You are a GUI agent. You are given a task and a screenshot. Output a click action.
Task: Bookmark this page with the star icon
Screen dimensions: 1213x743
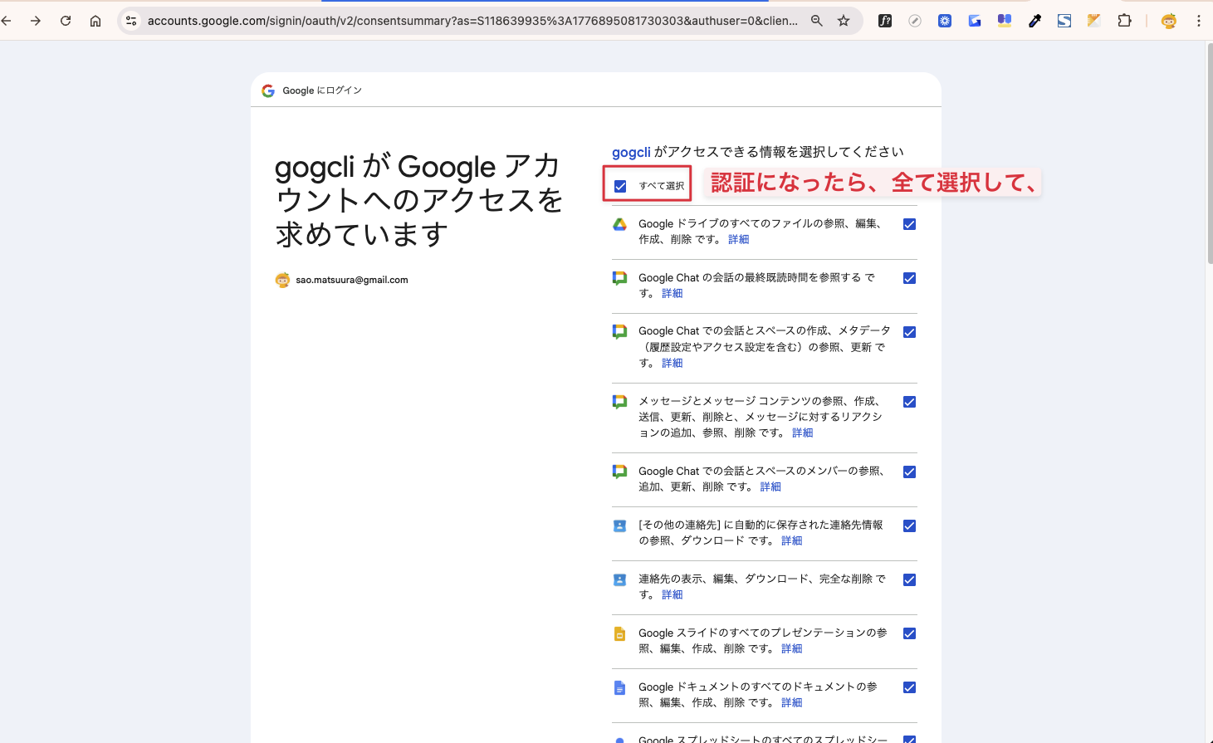pyautogui.click(x=844, y=21)
